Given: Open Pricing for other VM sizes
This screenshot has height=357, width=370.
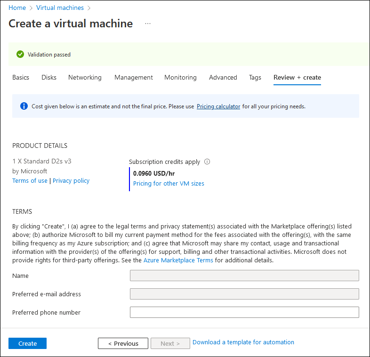Looking at the screenshot, I should (169, 184).
